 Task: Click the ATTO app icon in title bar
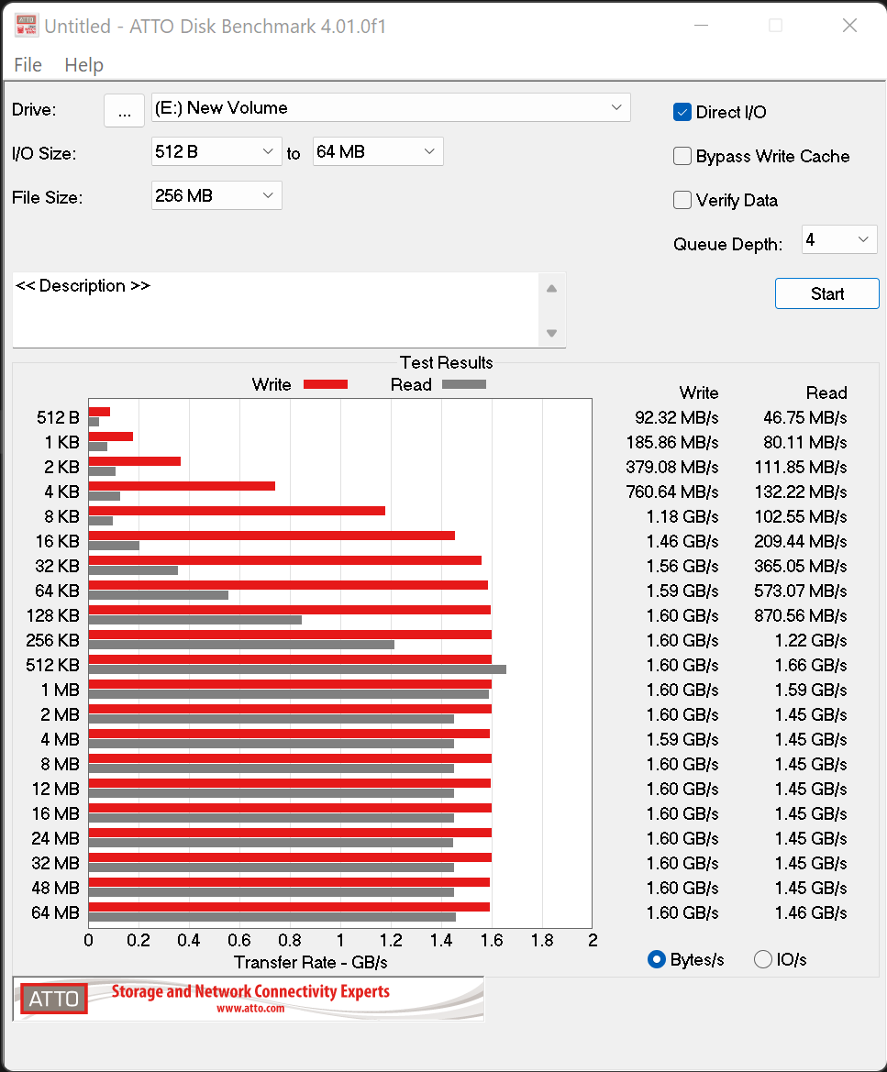click(27, 26)
